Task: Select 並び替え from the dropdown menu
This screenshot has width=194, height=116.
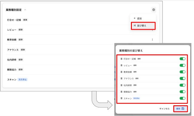Action: tap(143, 26)
